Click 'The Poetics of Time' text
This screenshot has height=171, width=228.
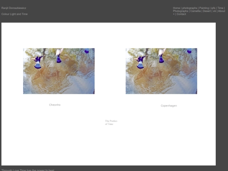tap(111, 122)
